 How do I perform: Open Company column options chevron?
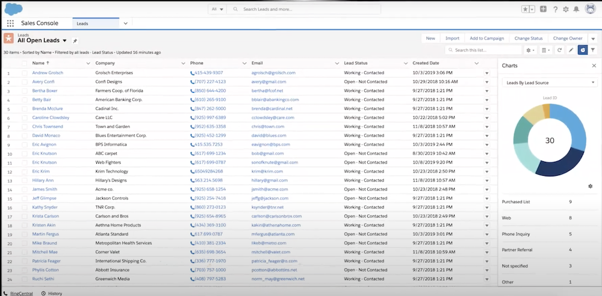pos(183,63)
